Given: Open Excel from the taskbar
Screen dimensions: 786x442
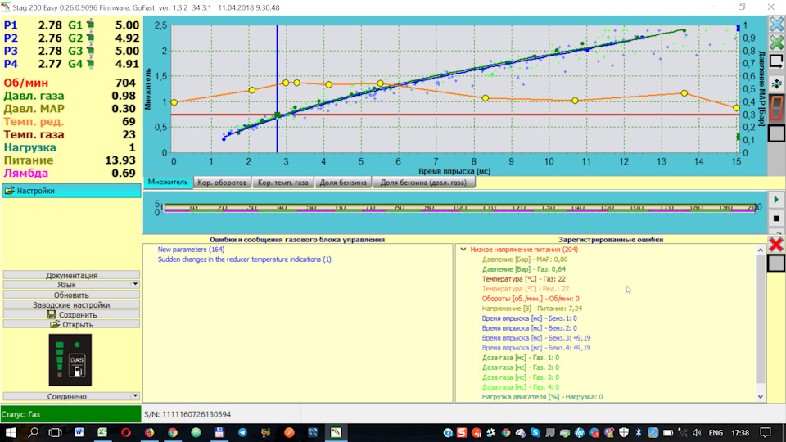Looking at the screenshot, I should pos(102,432).
